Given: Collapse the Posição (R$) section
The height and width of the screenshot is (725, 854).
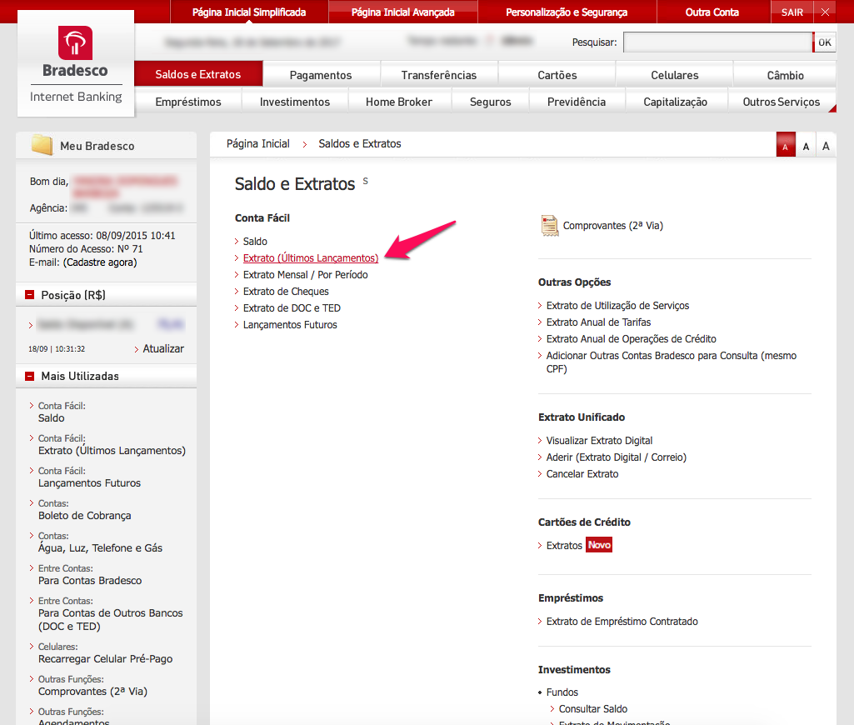Looking at the screenshot, I should pos(29,295).
